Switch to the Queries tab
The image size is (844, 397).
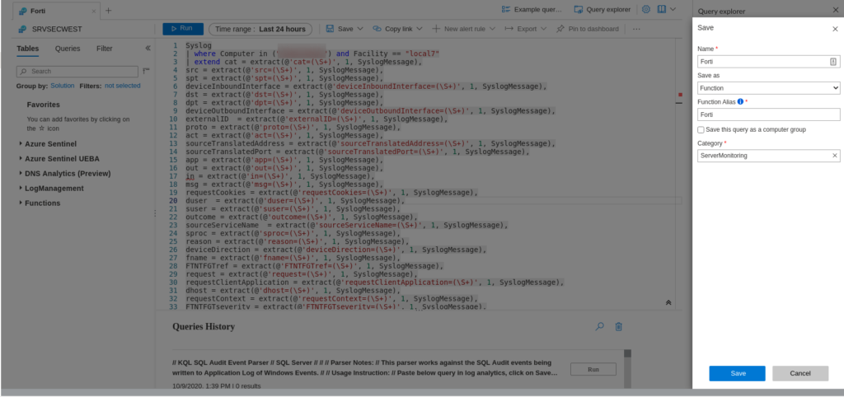[x=68, y=49]
